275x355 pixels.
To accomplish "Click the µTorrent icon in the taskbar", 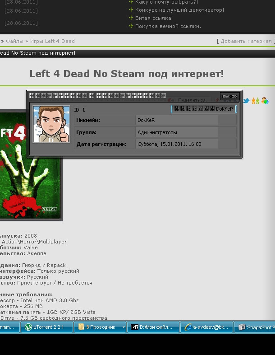I will point(28,327).
